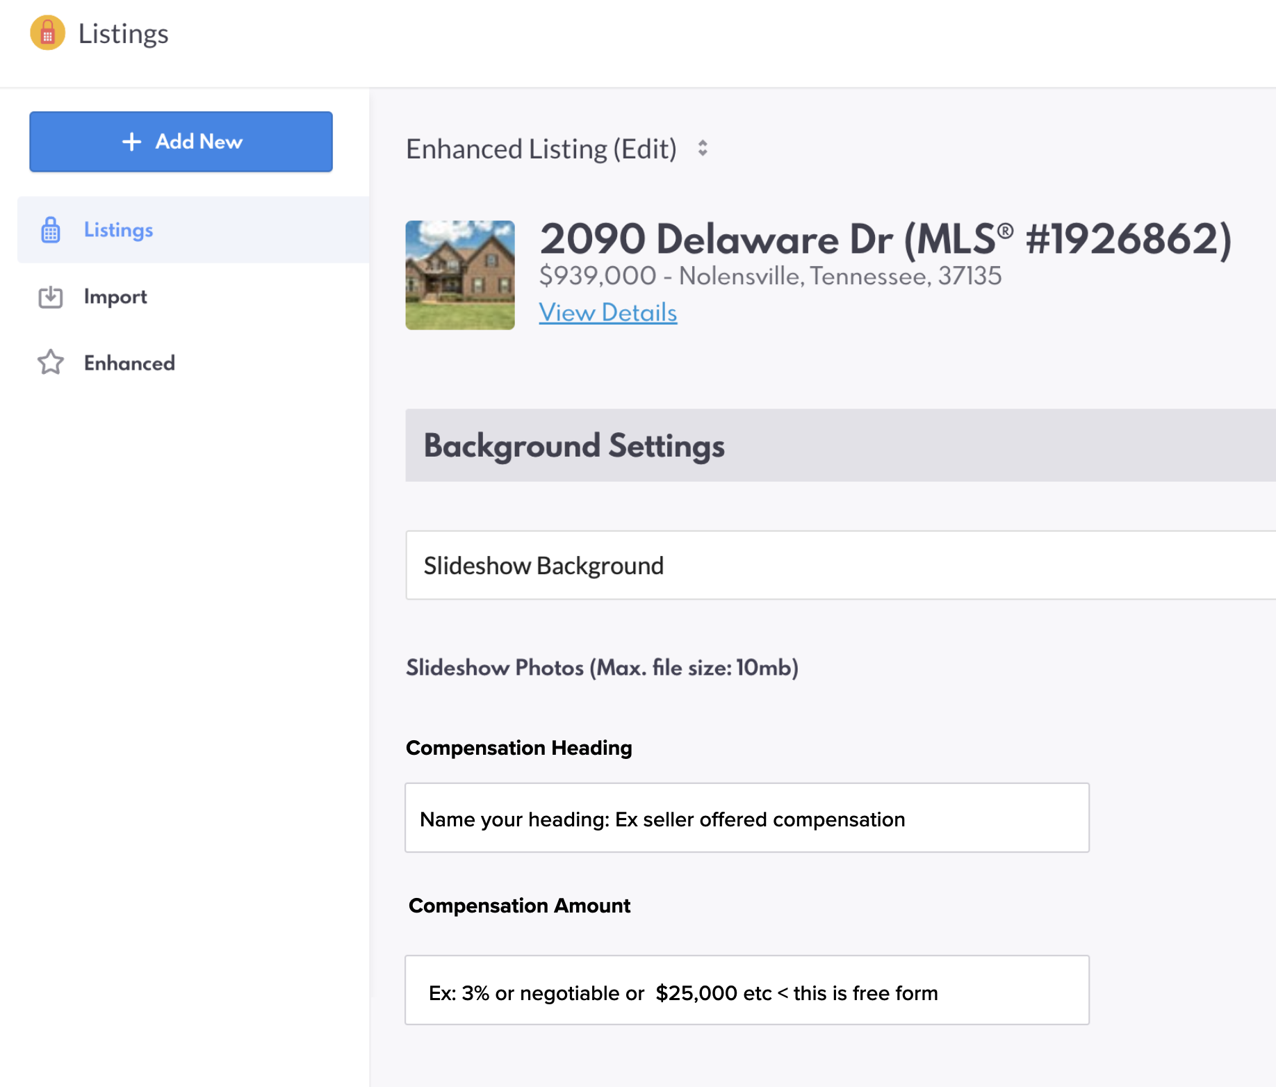Click the Listings sidebar building icon
Viewport: 1276px width, 1087px height.
click(x=51, y=230)
